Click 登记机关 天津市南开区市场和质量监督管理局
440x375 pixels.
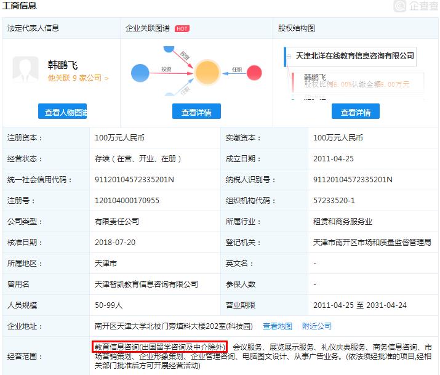tap(372, 242)
